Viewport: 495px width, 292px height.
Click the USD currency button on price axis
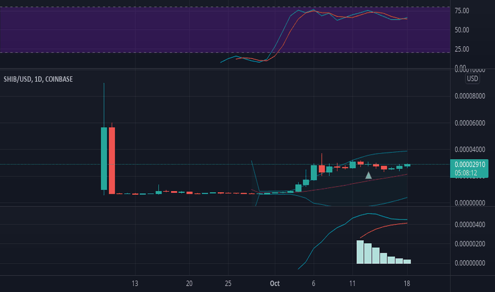click(472, 79)
